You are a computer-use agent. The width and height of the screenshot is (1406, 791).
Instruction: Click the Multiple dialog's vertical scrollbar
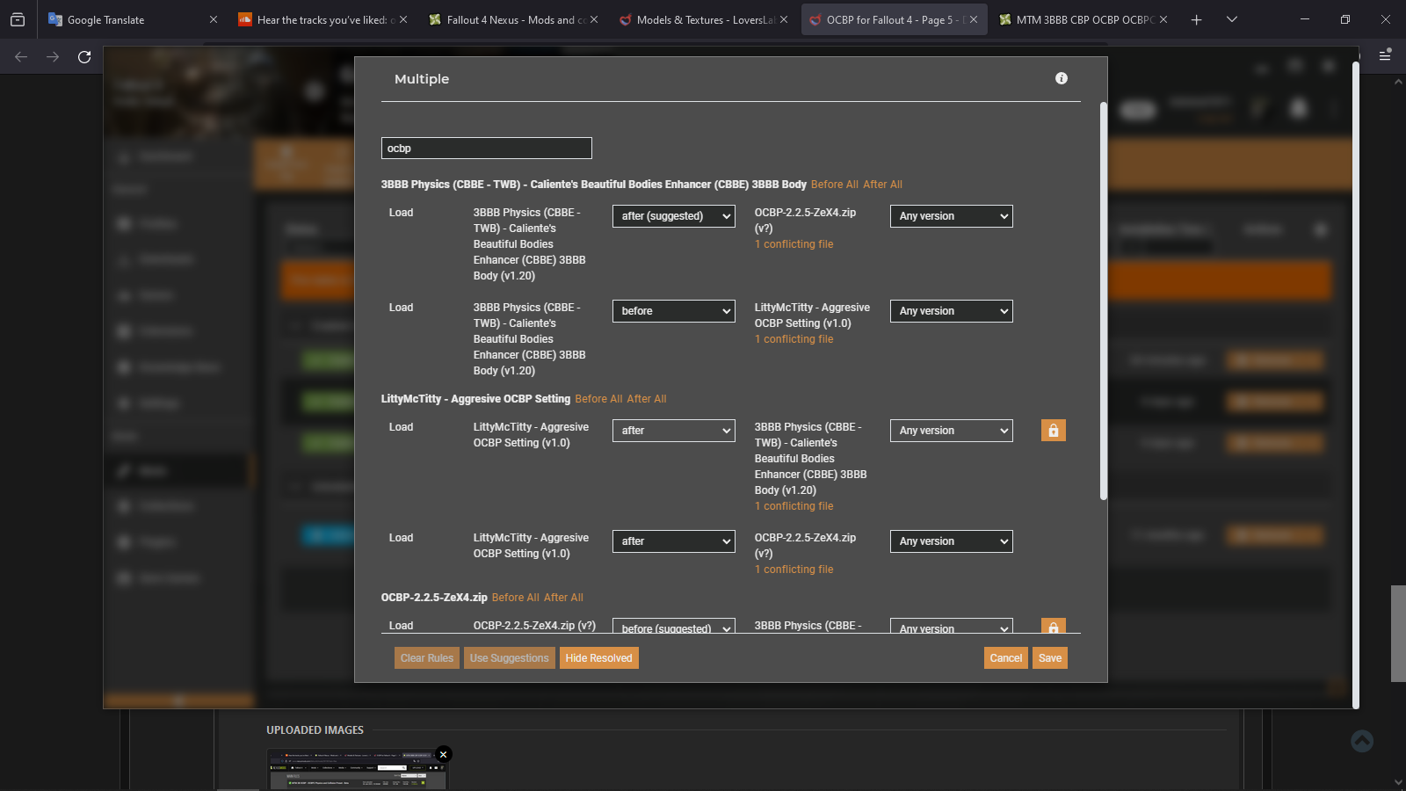[1104, 301]
